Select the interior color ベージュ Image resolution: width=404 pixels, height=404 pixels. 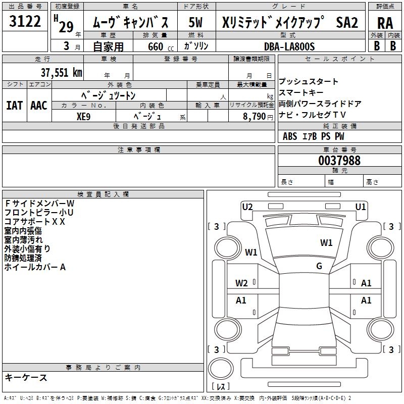[147, 117]
